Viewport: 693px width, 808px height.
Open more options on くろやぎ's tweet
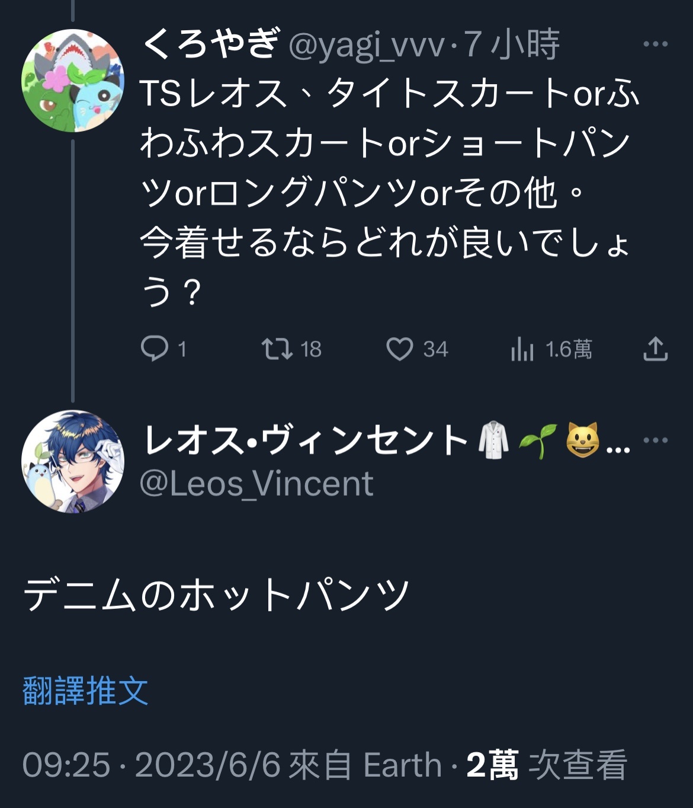pyautogui.click(x=655, y=44)
